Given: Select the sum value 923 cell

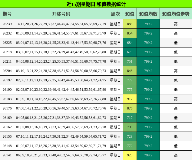Looking at the screenshot, I should [130, 155].
